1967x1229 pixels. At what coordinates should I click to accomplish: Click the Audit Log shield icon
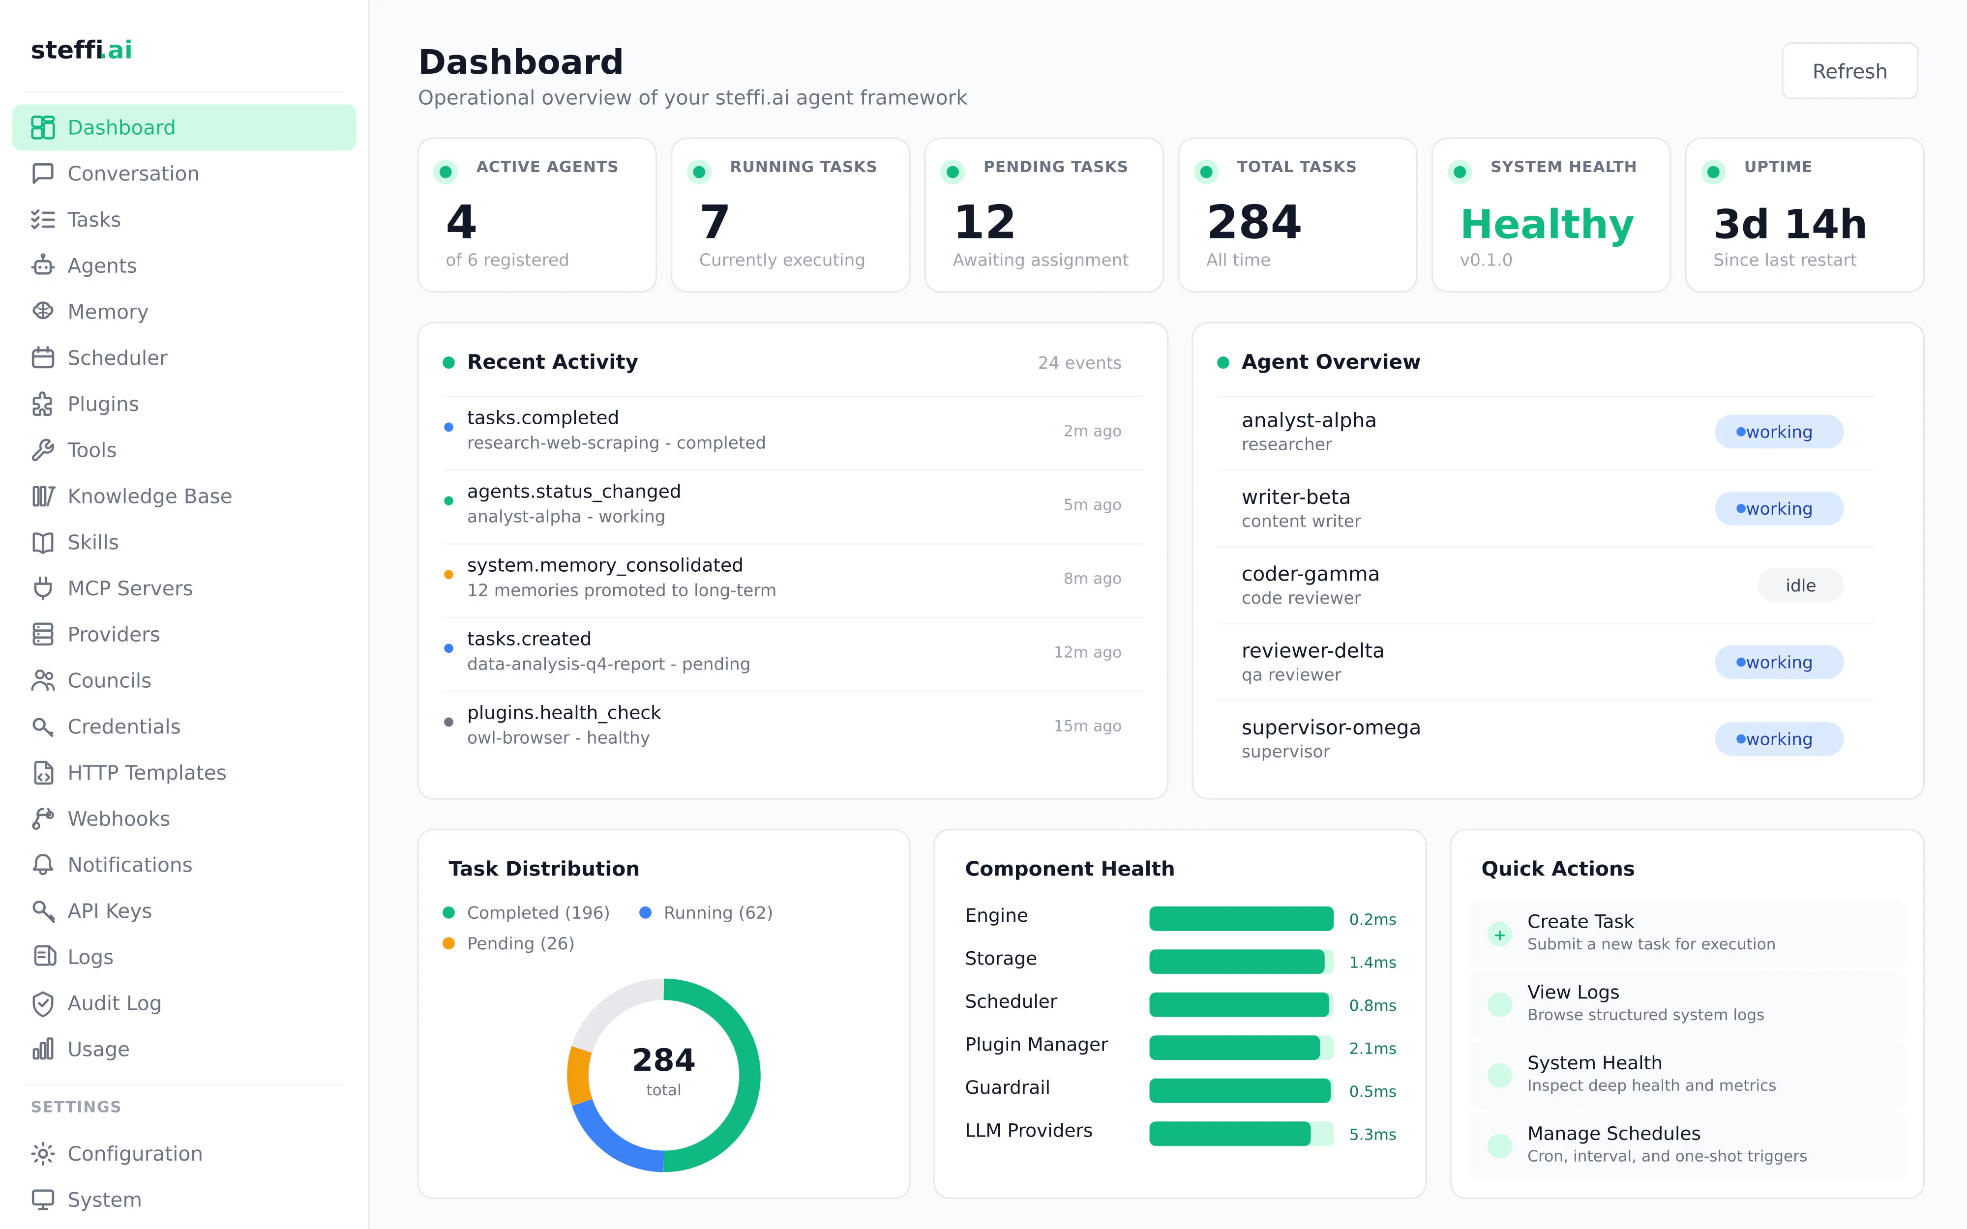tap(43, 1003)
